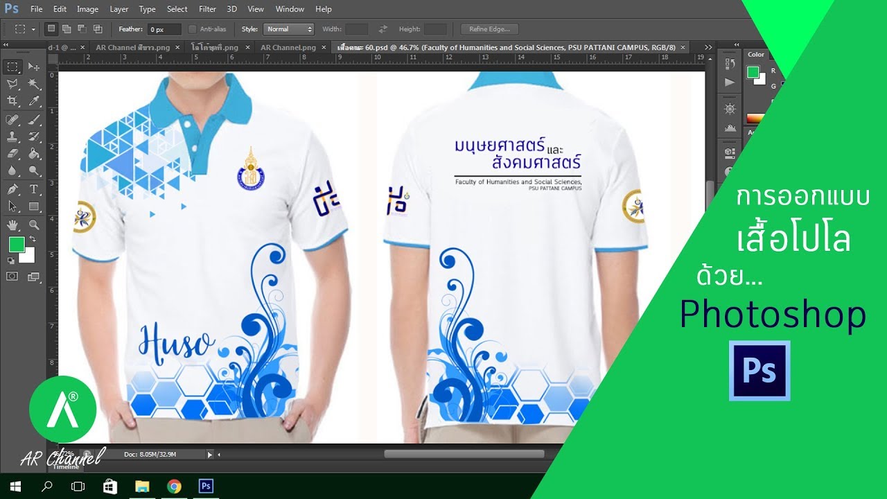Reset default foreground and background colors
Viewport: 887px width, 499px height.
click(10, 261)
